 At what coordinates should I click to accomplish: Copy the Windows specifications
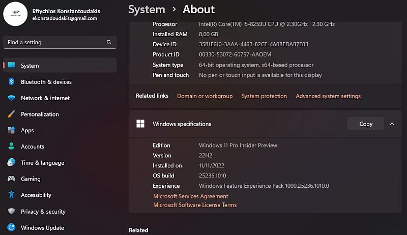click(x=365, y=124)
